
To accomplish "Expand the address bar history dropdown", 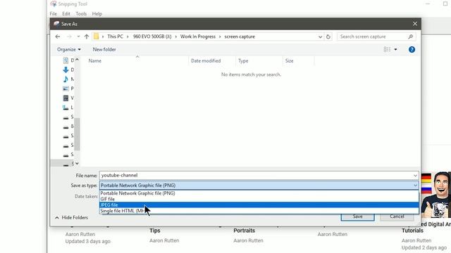I will [320, 37].
